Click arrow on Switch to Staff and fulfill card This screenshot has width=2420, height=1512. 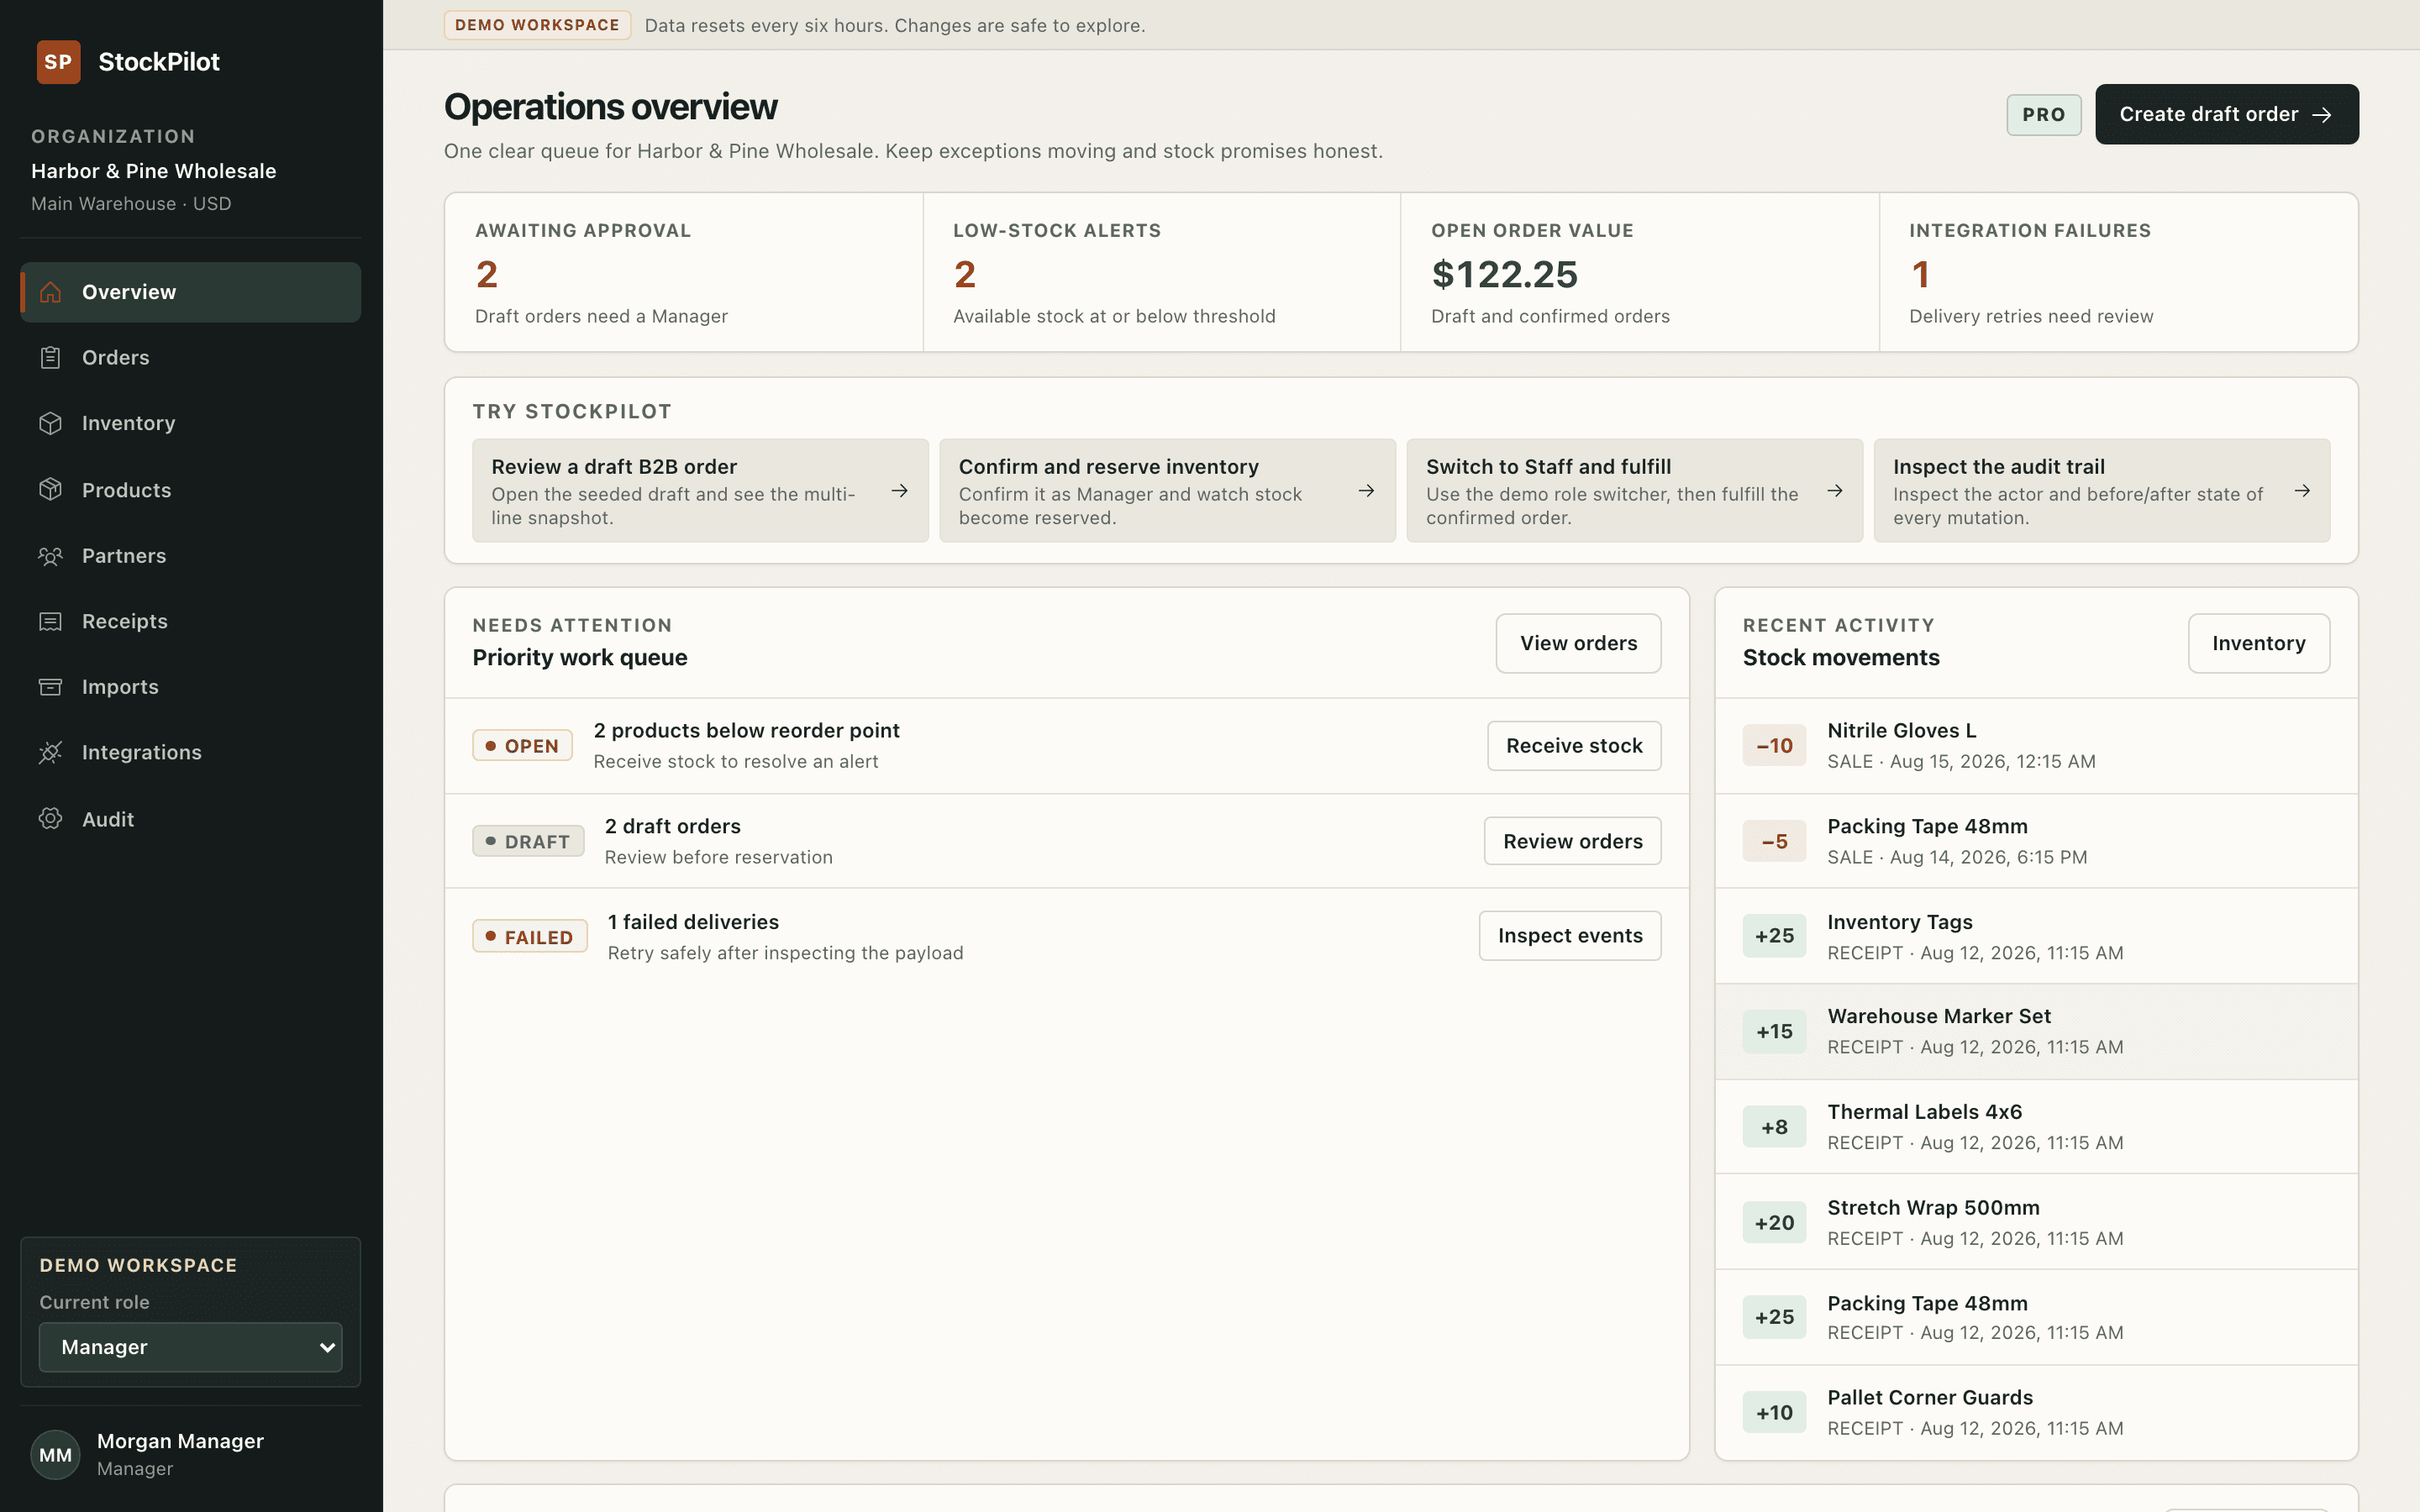1835,491
